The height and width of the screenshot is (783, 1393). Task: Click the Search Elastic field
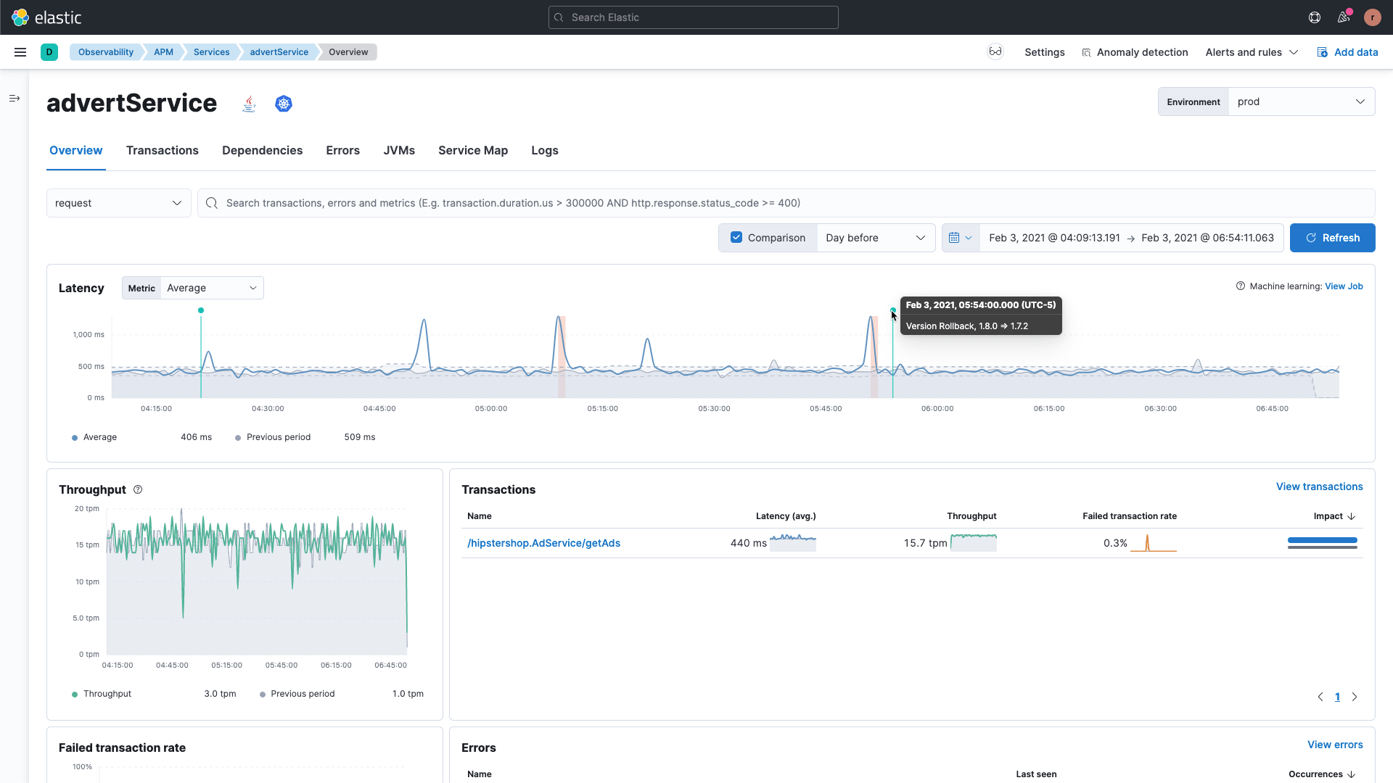[694, 17]
